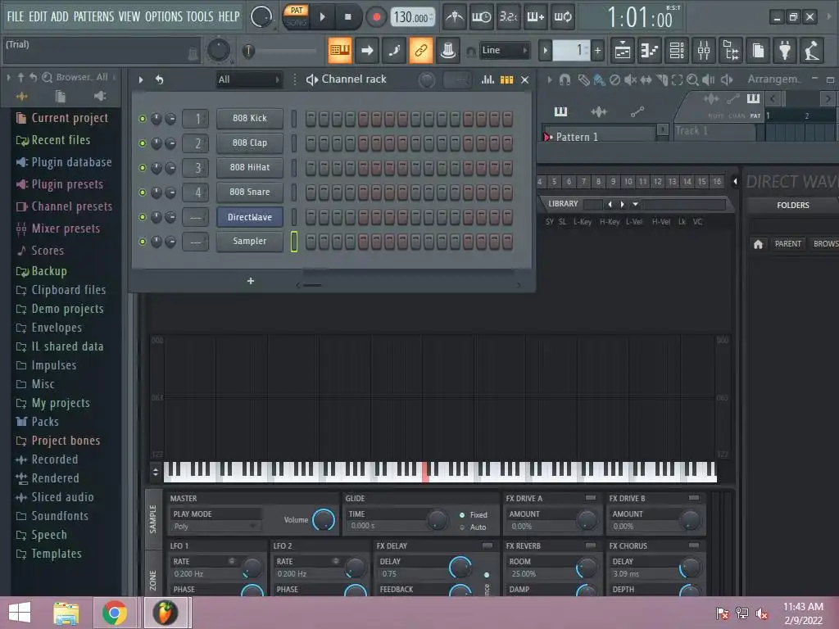Click the tempo 130.000 field

(412, 17)
